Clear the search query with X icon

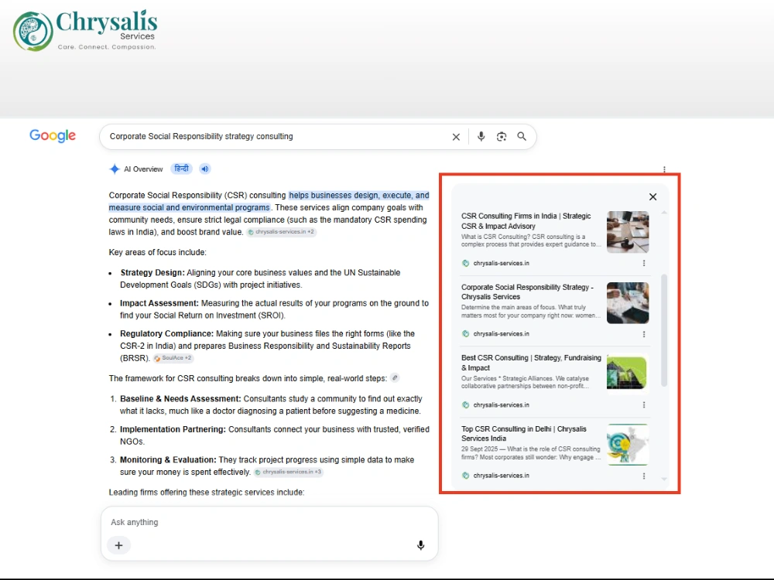pyautogui.click(x=456, y=137)
